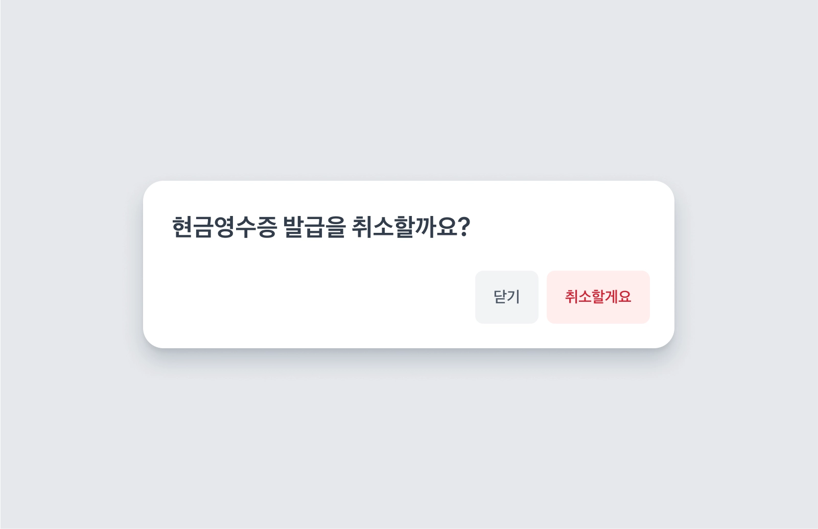Select the dialog title 현금영수증 발급을 취소할까요?
The height and width of the screenshot is (529, 818).
coord(321,227)
